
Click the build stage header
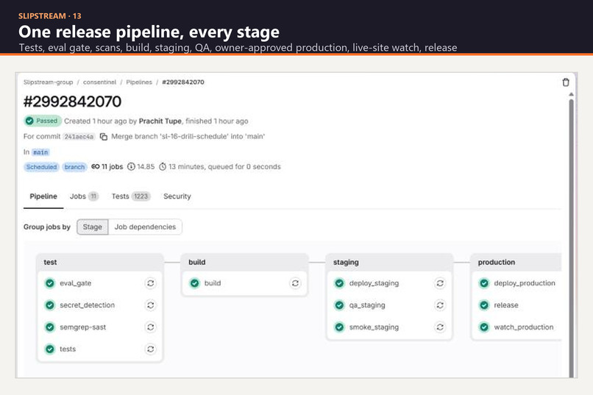(245, 262)
